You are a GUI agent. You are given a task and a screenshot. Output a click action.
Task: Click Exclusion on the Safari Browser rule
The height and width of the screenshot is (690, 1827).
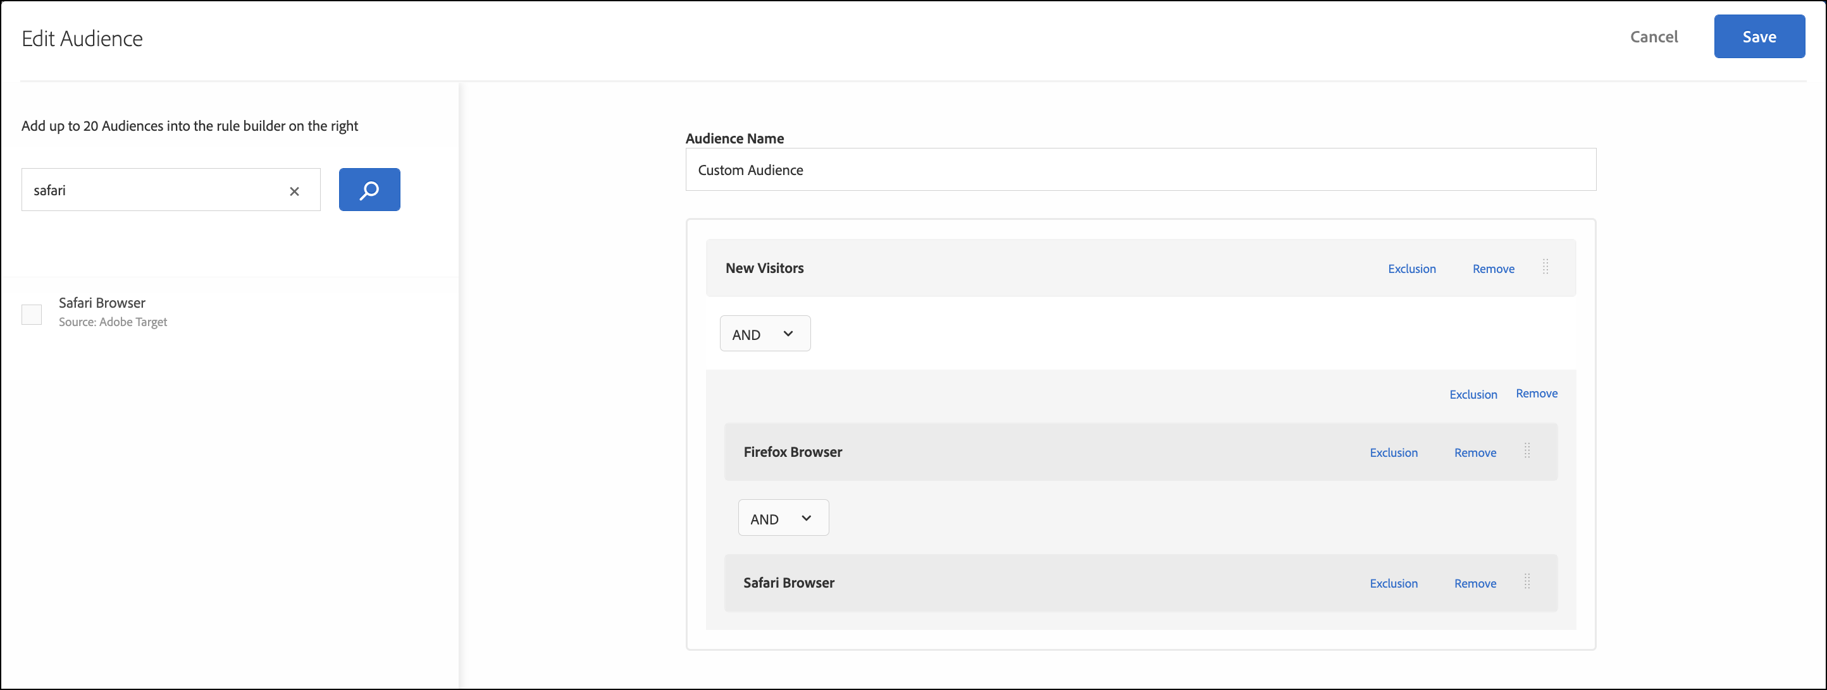[1393, 584]
